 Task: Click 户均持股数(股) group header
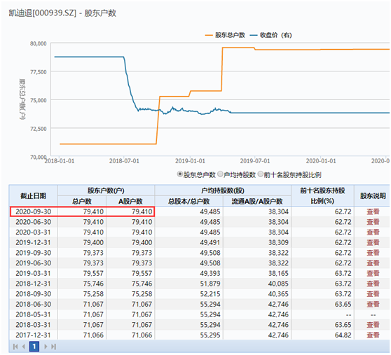pos(223,190)
